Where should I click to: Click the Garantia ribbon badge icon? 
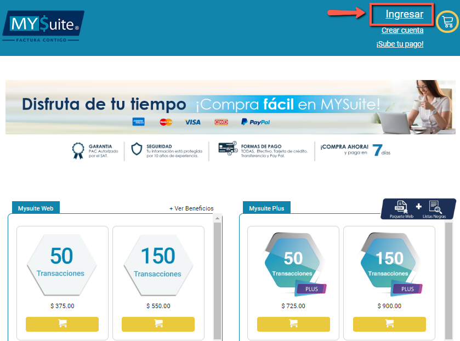coord(78,150)
